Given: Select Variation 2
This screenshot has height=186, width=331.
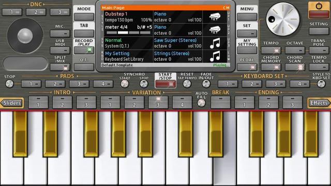Looking at the screenshot, I should click(134, 102).
